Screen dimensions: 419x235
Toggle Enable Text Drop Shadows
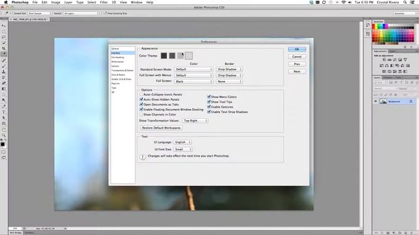209,112
